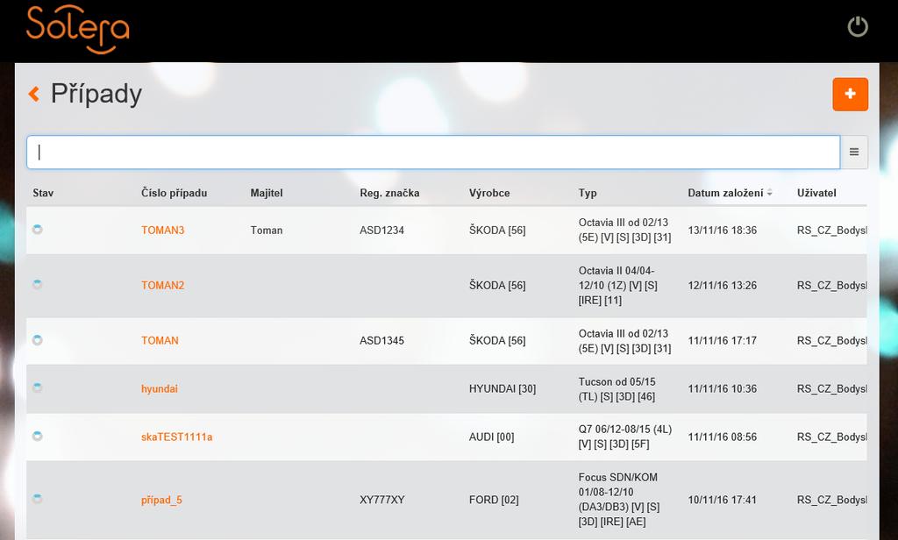Open case případ_5
The width and height of the screenshot is (898, 540).
click(161, 500)
